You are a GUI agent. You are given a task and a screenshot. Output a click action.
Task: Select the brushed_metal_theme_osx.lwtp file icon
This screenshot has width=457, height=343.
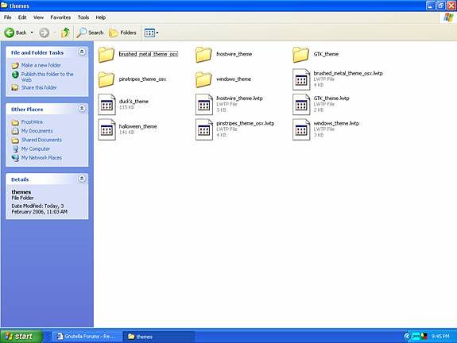tap(301, 79)
